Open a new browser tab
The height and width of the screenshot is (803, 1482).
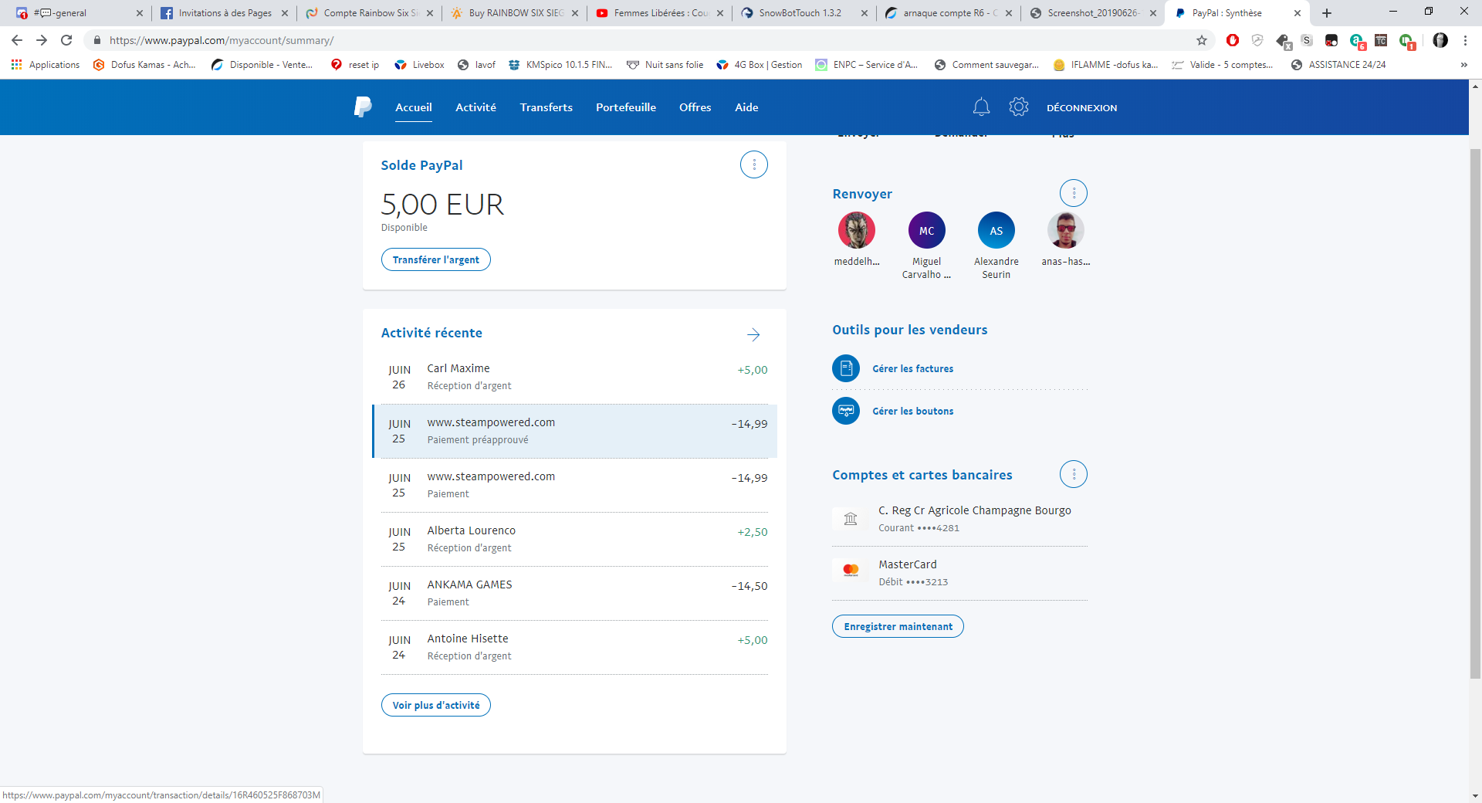[x=1327, y=13]
